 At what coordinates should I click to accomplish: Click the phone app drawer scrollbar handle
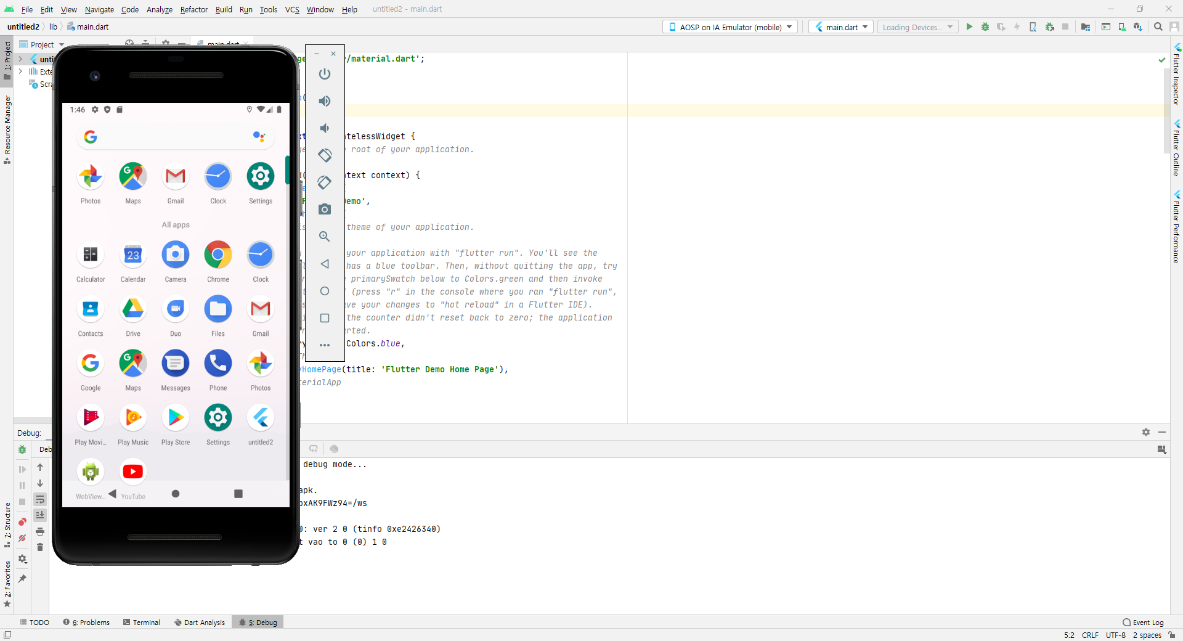coord(287,170)
